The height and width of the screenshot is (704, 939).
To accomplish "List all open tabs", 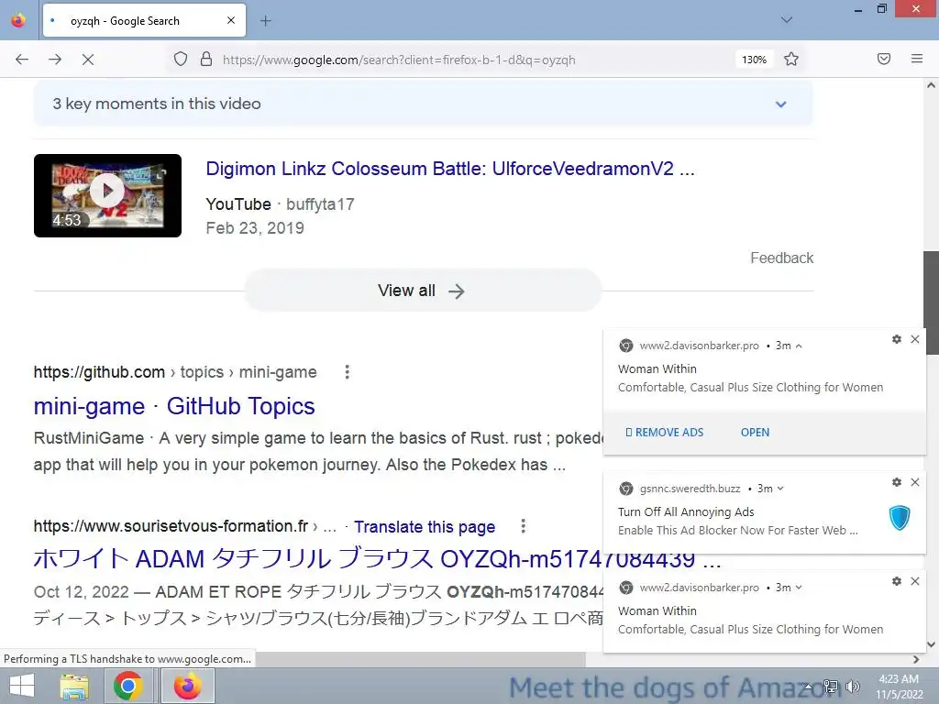I will pos(787,20).
